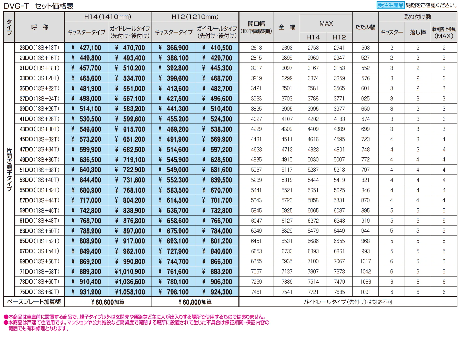The image size is (461, 338).
Task: Click the blue "受注生産品" badge
Action: pos(390,5)
